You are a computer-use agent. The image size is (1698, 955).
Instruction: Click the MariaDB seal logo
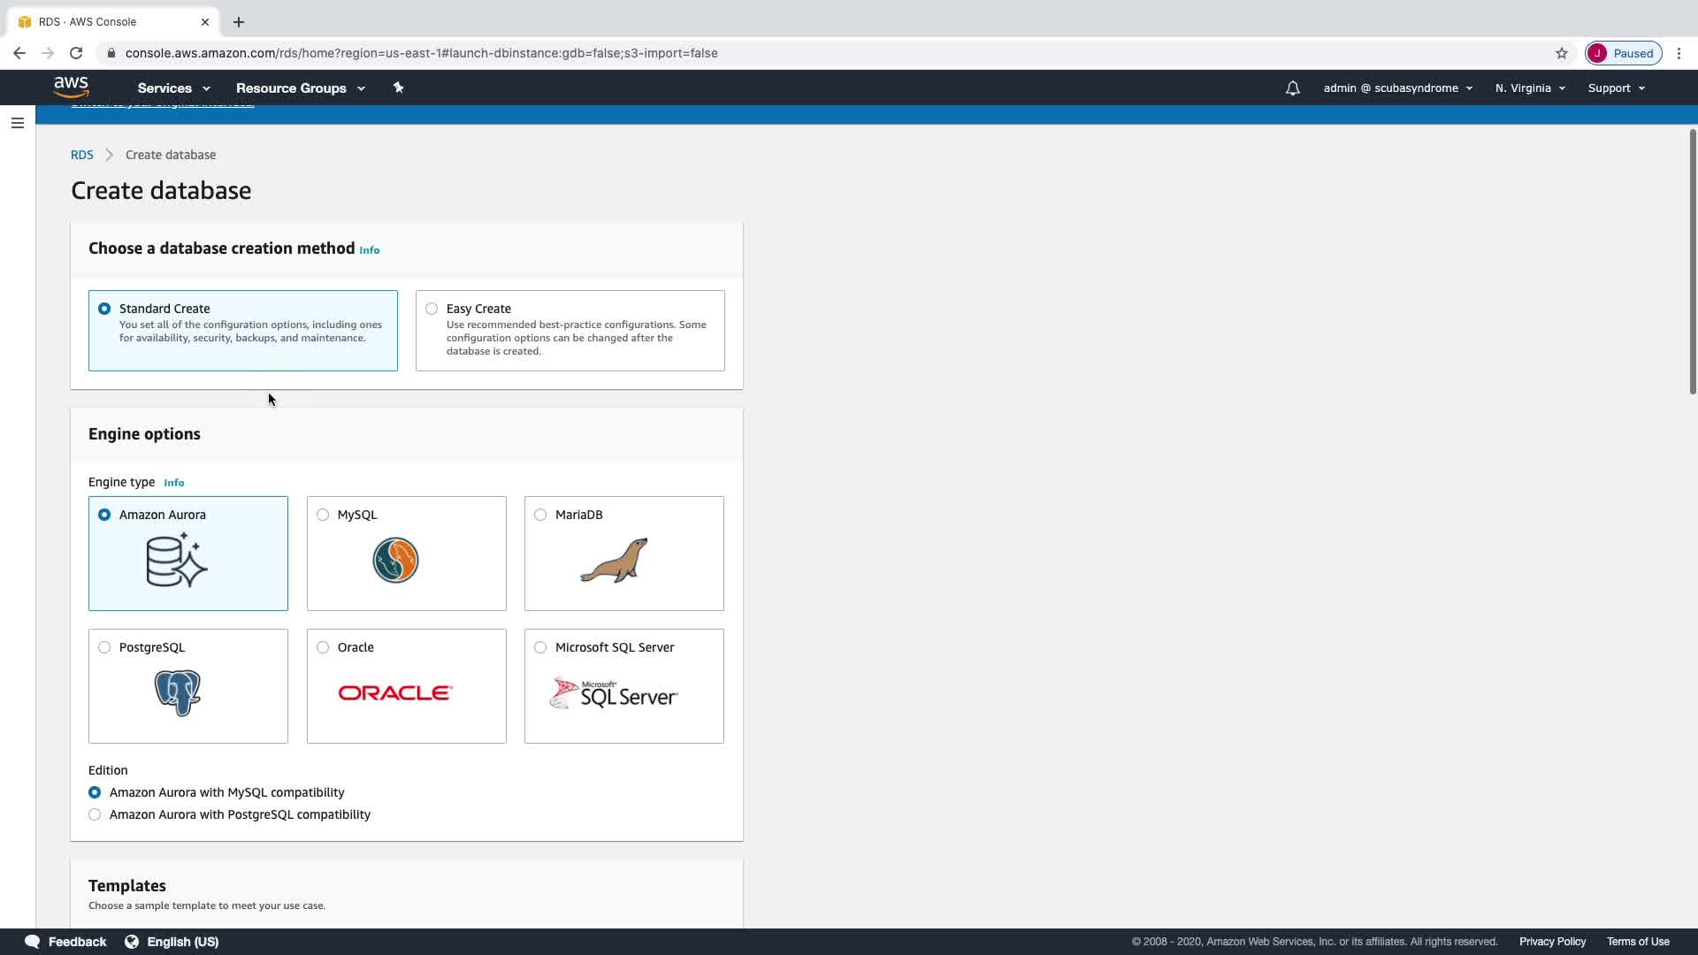pos(614,561)
